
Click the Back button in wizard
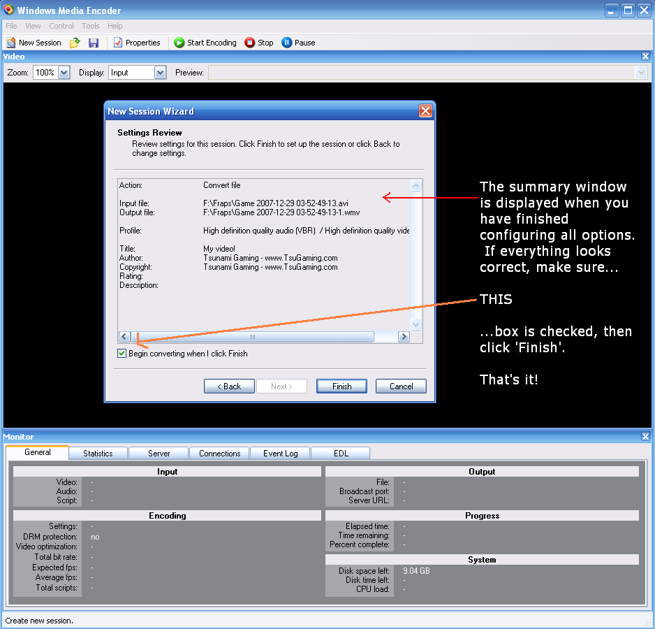coord(229,386)
